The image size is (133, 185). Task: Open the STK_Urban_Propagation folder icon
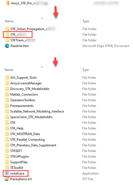coord(7,29)
